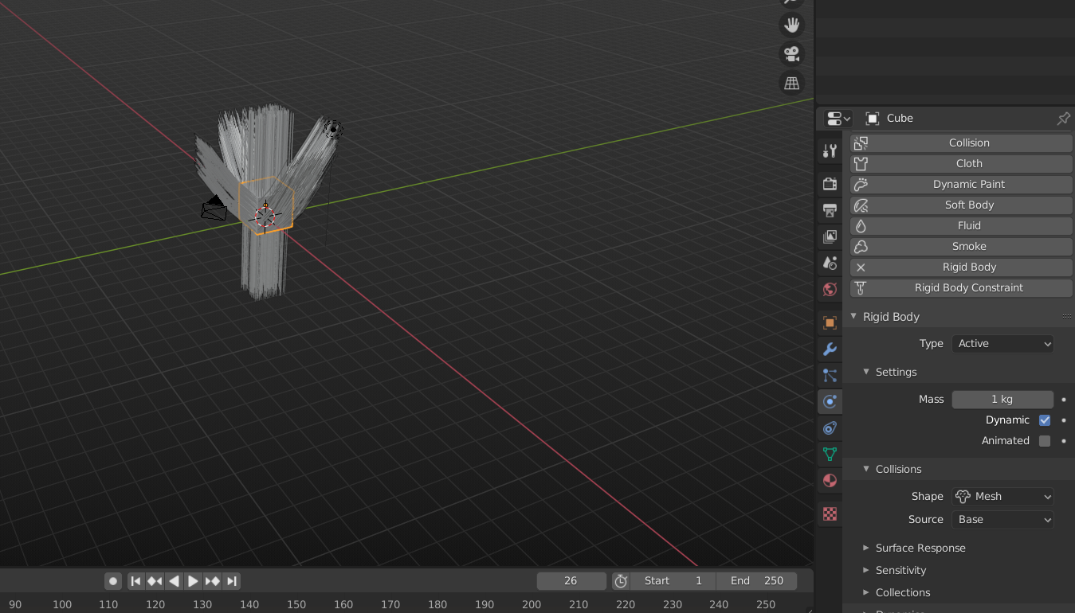
Task: Open the World properties tab
Action: (x=830, y=289)
